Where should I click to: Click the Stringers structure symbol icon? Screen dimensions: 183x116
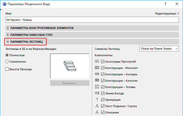point(97,74)
